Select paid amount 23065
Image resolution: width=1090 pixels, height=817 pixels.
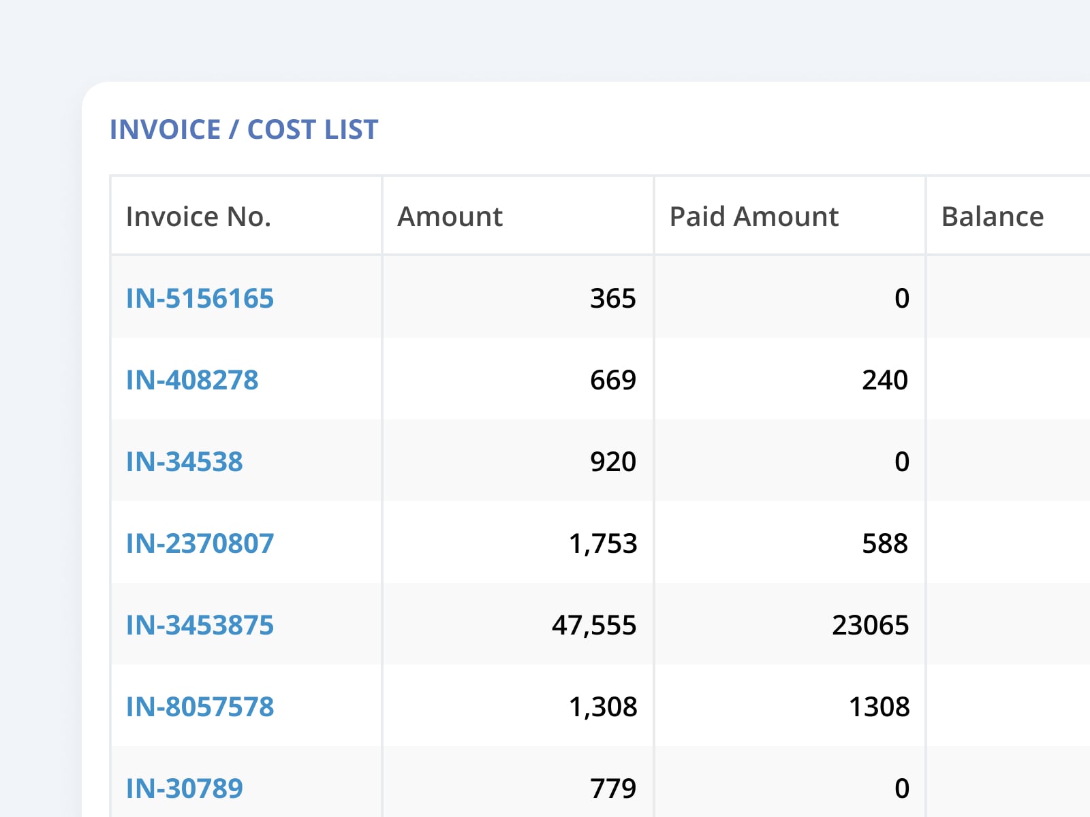(x=871, y=625)
